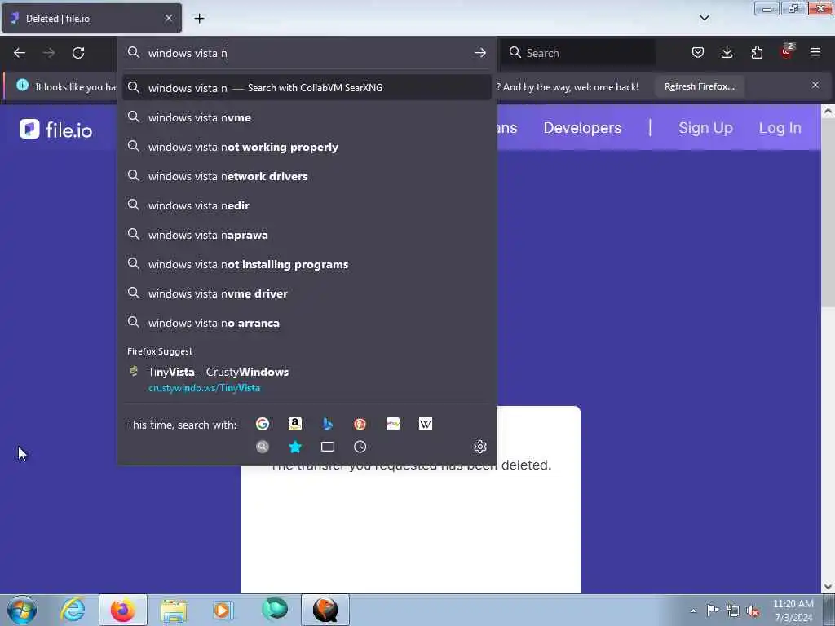Click the go arrow in the address bar
Screen dimensions: 835x626
pyautogui.click(x=479, y=53)
